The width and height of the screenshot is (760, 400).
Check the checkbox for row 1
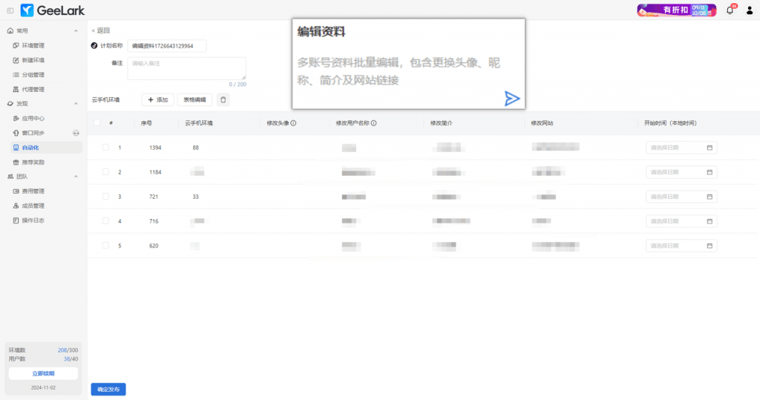pyautogui.click(x=105, y=148)
